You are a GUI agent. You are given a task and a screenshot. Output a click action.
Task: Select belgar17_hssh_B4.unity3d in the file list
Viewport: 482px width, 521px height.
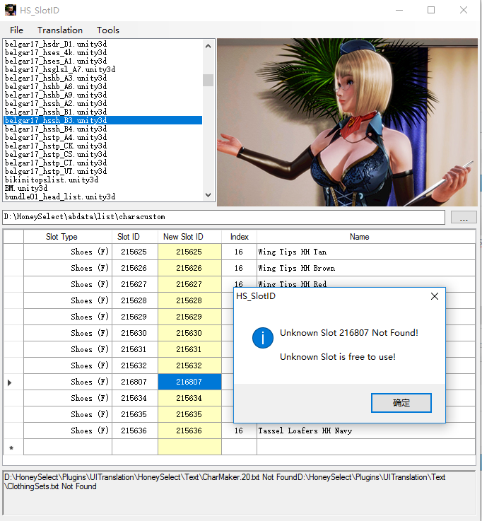(56, 129)
